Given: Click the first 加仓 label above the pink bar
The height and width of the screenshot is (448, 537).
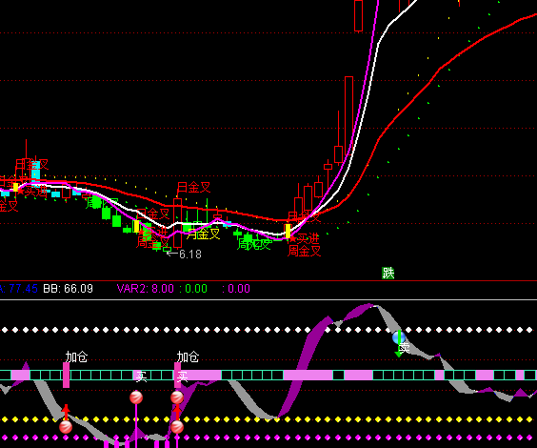Looking at the screenshot, I should [77, 356].
